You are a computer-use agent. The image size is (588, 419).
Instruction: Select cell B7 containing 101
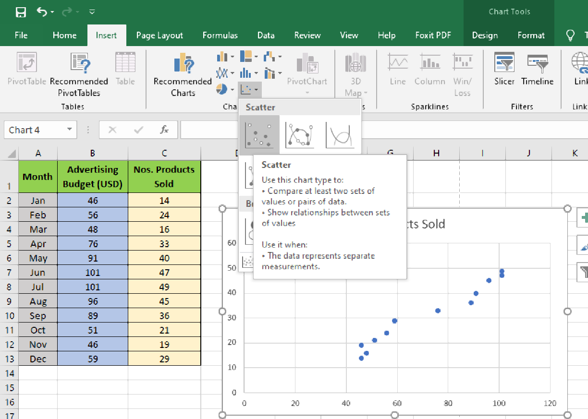[x=93, y=273]
